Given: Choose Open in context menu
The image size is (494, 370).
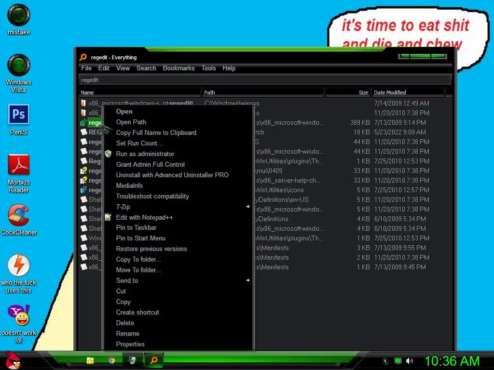Looking at the screenshot, I should click(124, 111).
